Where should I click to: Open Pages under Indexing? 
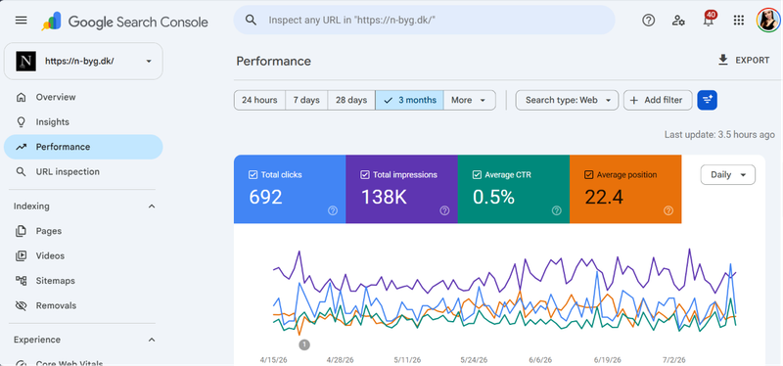point(83,231)
